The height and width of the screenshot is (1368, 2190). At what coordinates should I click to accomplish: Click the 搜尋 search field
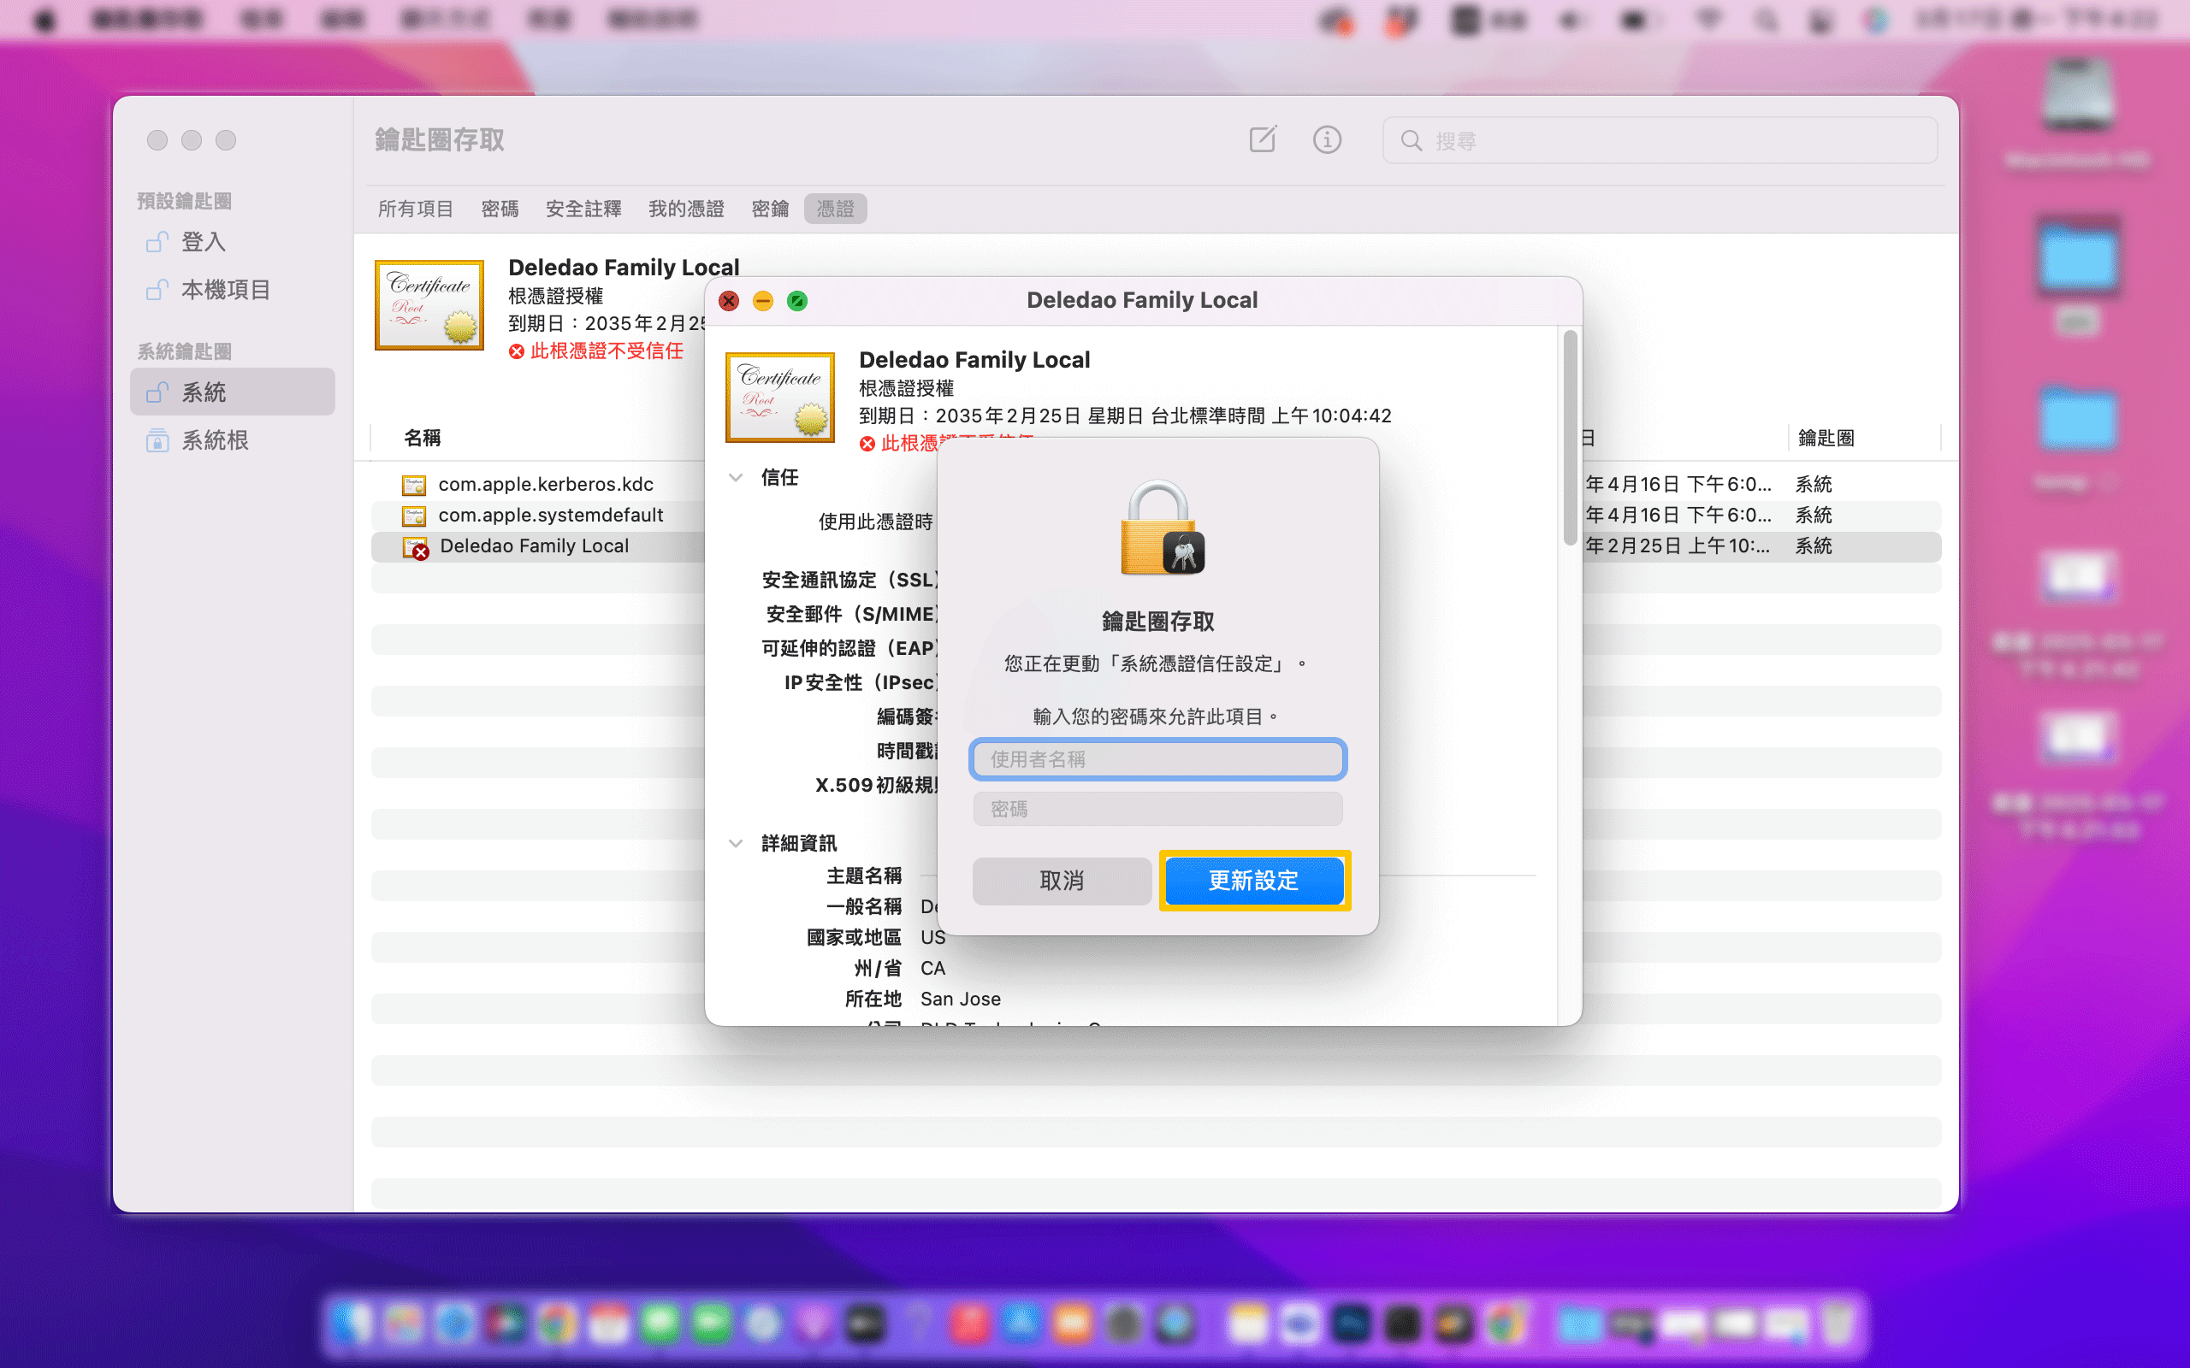pos(1660,140)
